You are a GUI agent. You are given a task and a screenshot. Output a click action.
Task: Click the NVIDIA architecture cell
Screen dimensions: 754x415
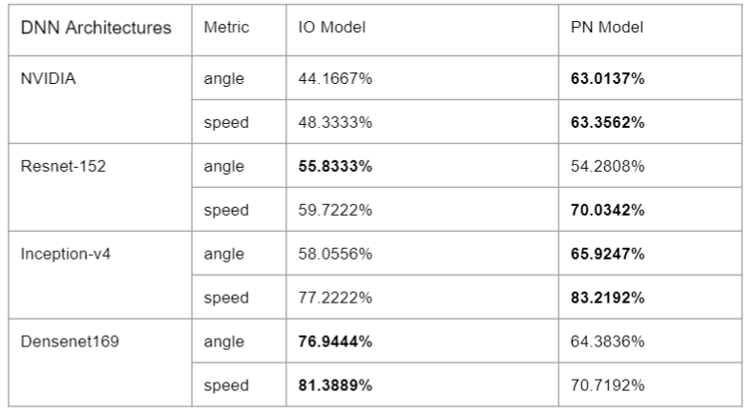[48, 79]
